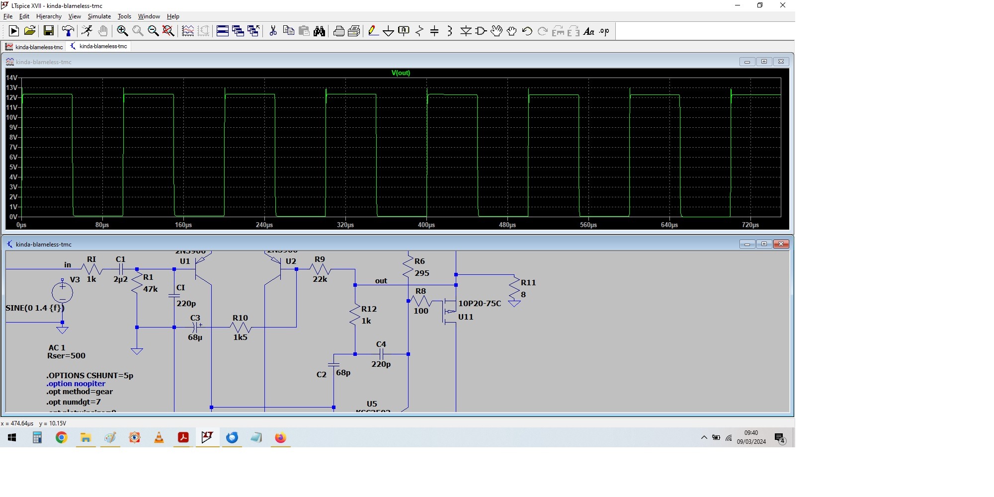Click the Print icon
Image resolution: width=994 pixels, height=497 pixels.
339,31
